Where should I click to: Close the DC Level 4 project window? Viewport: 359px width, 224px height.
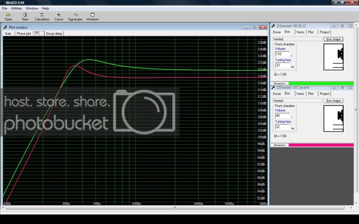(351, 87)
